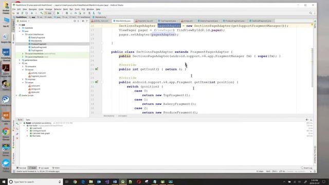Hide the Project panel with its minimize icon
The image size is (329, 185).
coord(87,21)
